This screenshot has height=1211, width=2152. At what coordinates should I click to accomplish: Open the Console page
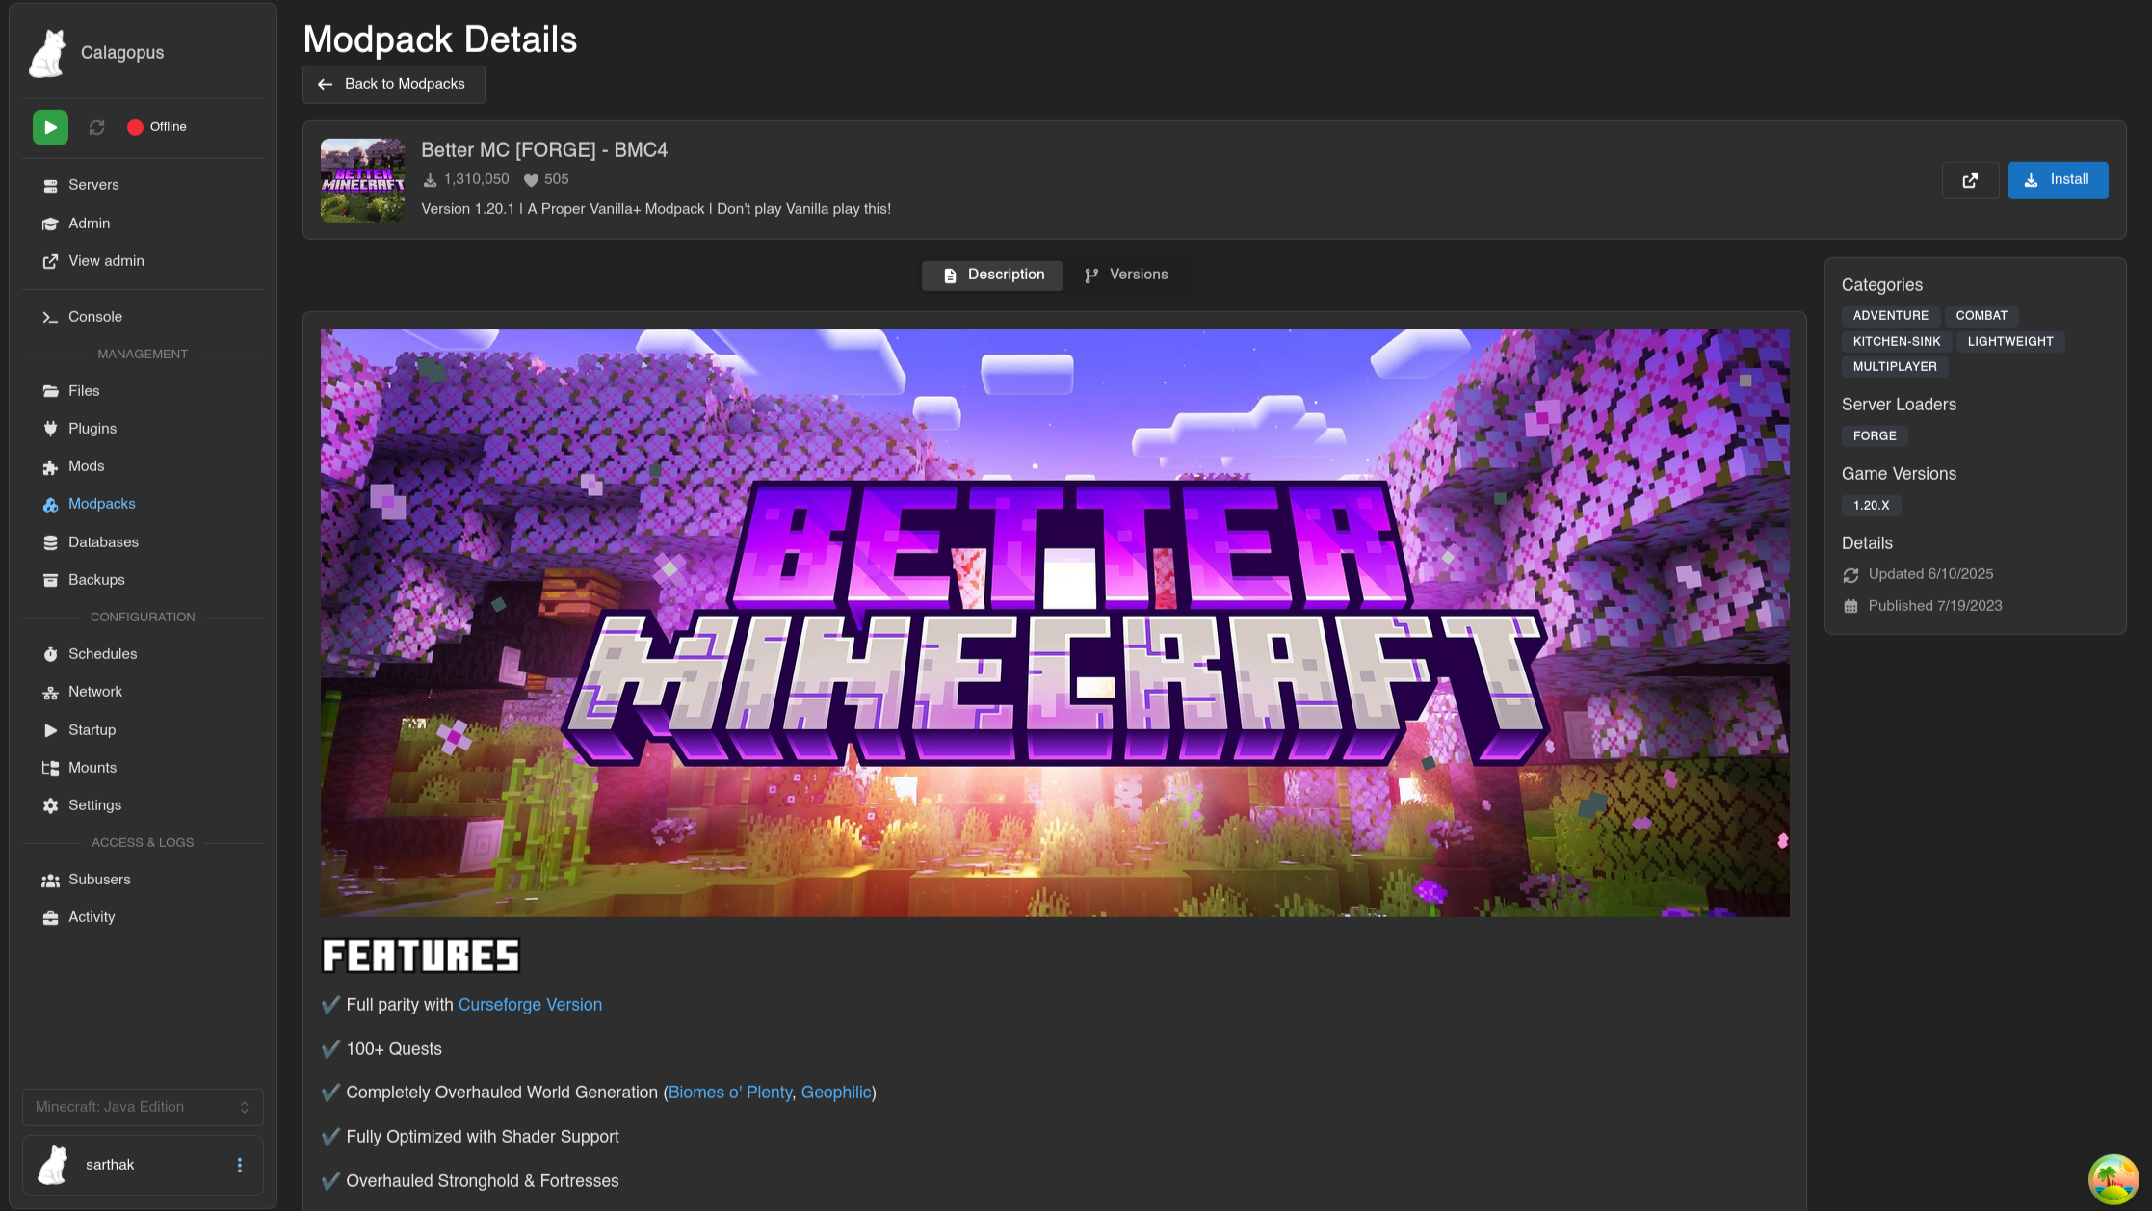tap(94, 317)
